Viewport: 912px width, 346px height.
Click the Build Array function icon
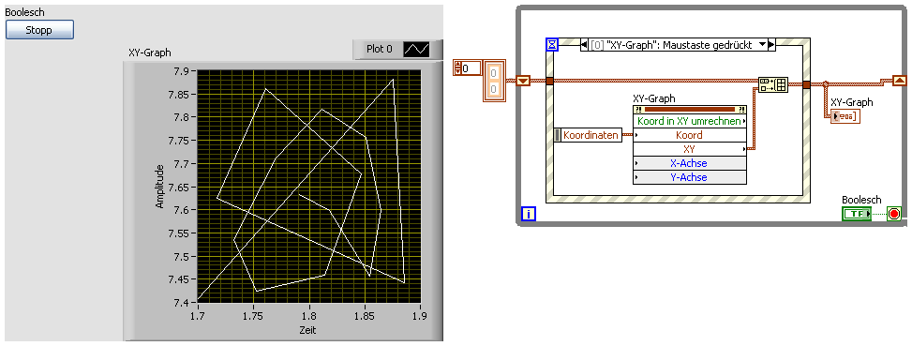click(x=773, y=84)
